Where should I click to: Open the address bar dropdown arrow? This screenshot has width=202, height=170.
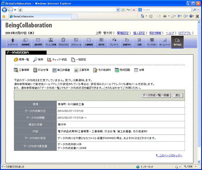(x=118, y=10)
